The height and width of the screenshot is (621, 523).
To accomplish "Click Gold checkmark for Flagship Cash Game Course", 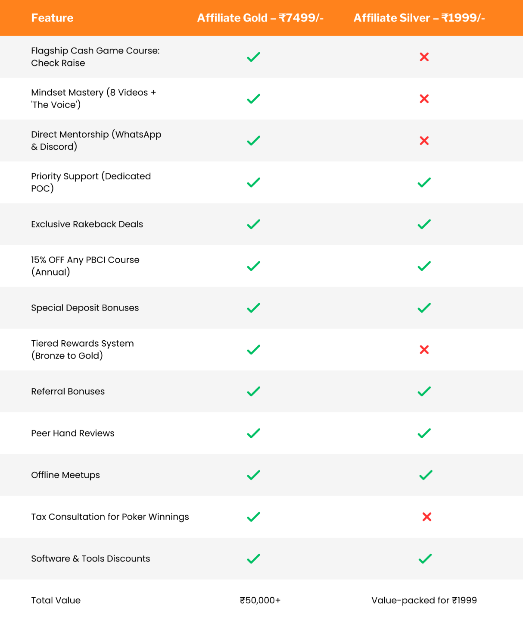I will pos(253,57).
